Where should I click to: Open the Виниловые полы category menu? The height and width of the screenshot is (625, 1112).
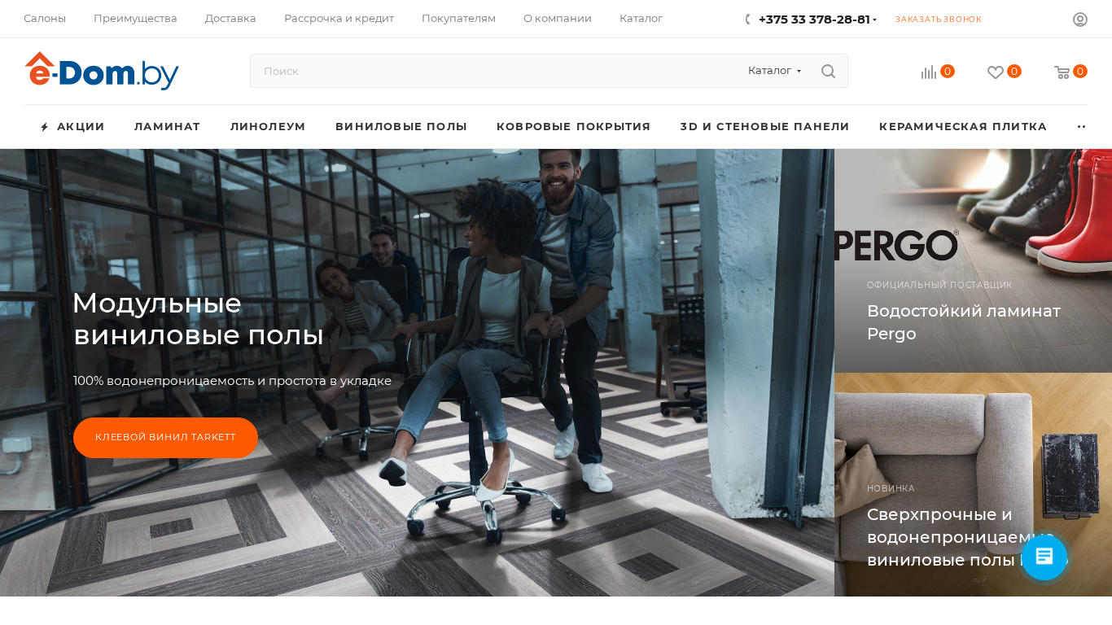(x=401, y=126)
